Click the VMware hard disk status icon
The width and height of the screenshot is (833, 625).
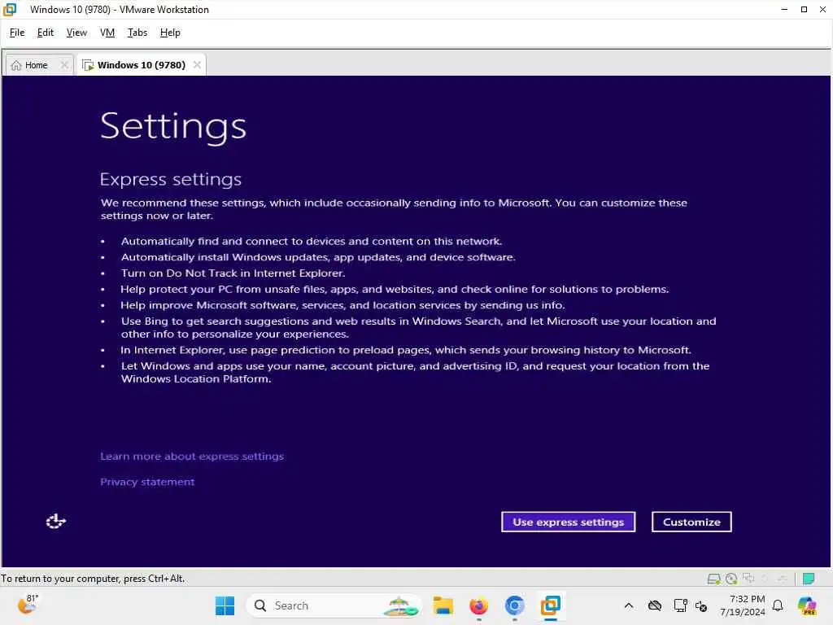click(x=714, y=579)
